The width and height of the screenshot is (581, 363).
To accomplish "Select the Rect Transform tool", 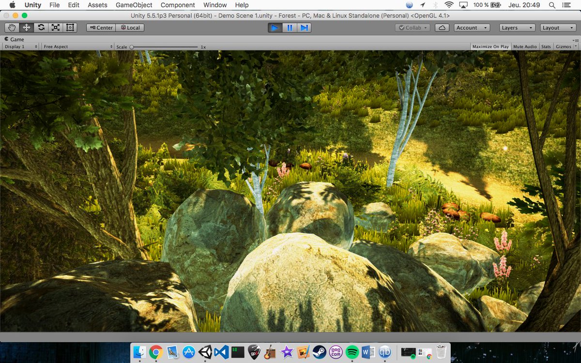I will [x=70, y=28].
